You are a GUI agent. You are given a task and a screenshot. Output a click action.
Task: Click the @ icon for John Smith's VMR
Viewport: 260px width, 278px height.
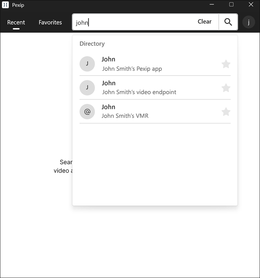[87, 112]
